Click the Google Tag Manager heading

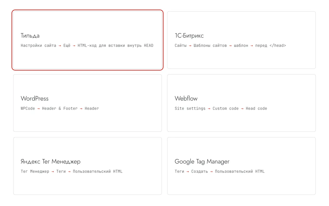202,162
